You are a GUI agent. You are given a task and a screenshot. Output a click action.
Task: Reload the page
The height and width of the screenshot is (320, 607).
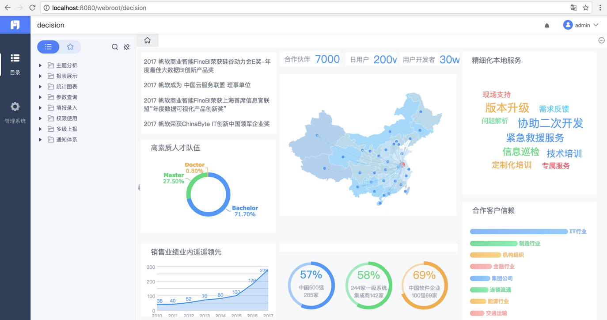(x=32, y=8)
